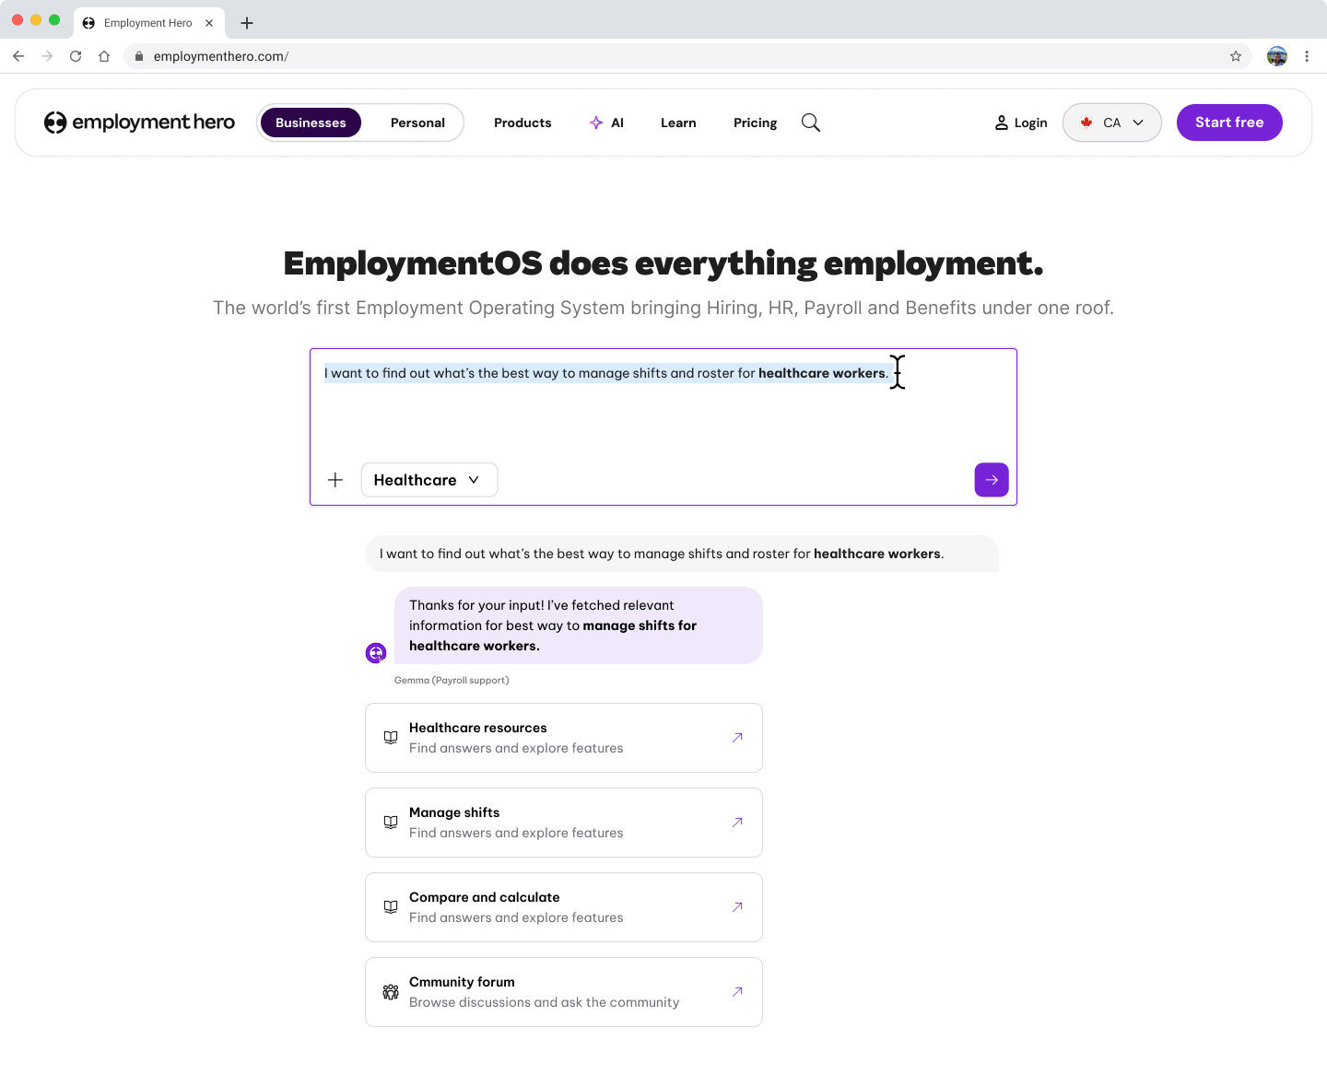Screen dimensions: 1327x1086
Task: Click the world's first Employment Operating System subtitle
Action: point(663,308)
